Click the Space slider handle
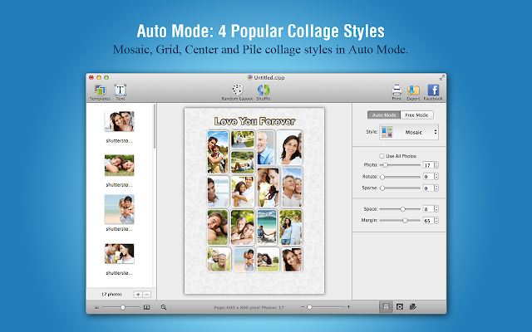The height and width of the screenshot is (332, 532). (402, 209)
